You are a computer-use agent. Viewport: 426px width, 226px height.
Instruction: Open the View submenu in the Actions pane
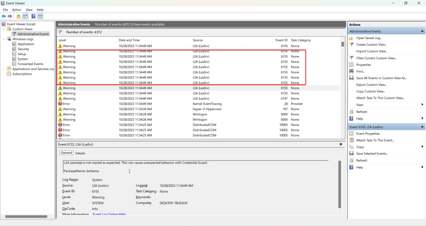pyautogui.click(x=360, y=105)
